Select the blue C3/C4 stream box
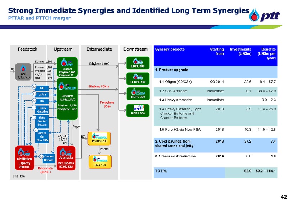The image size is (288, 200). click(42, 95)
